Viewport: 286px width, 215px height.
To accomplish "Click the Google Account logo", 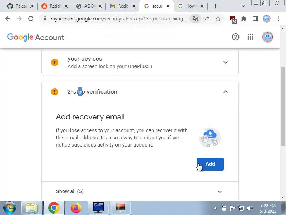I will (35, 37).
